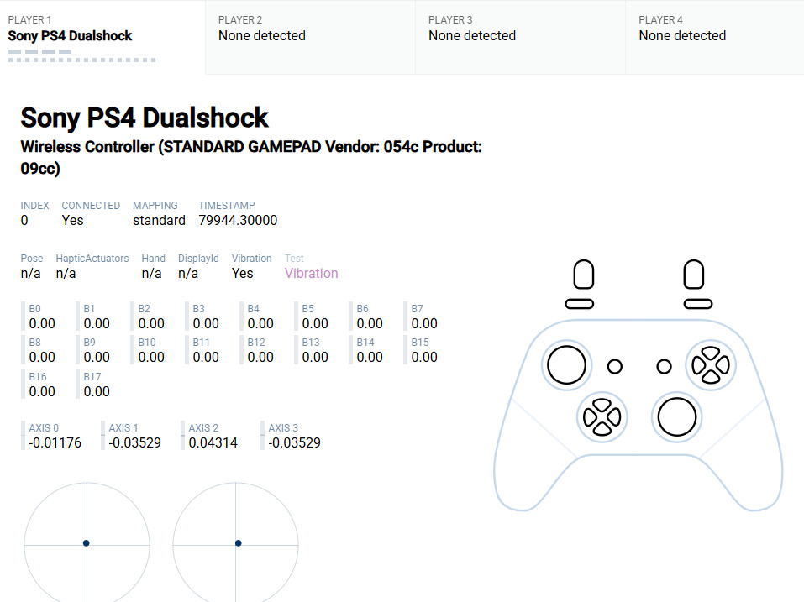Screen dimensions: 804x602
Task: Switch to the Player 3 tab
Action: click(520, 37)
